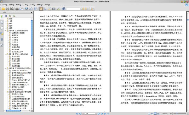Open the 工具 menu

click(x=26, y=5)
